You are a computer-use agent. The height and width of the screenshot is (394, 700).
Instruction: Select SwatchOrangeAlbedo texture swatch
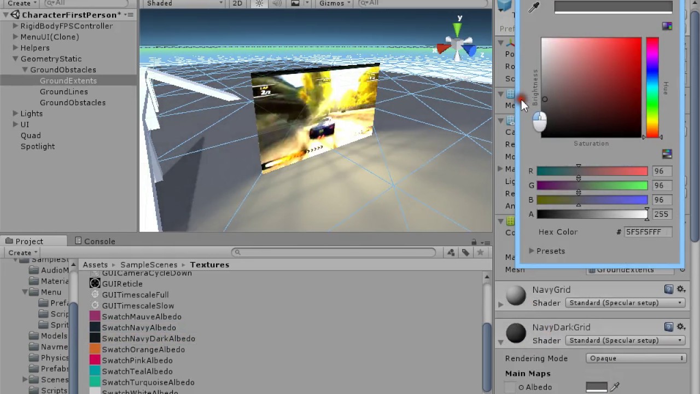click(95, 349)
